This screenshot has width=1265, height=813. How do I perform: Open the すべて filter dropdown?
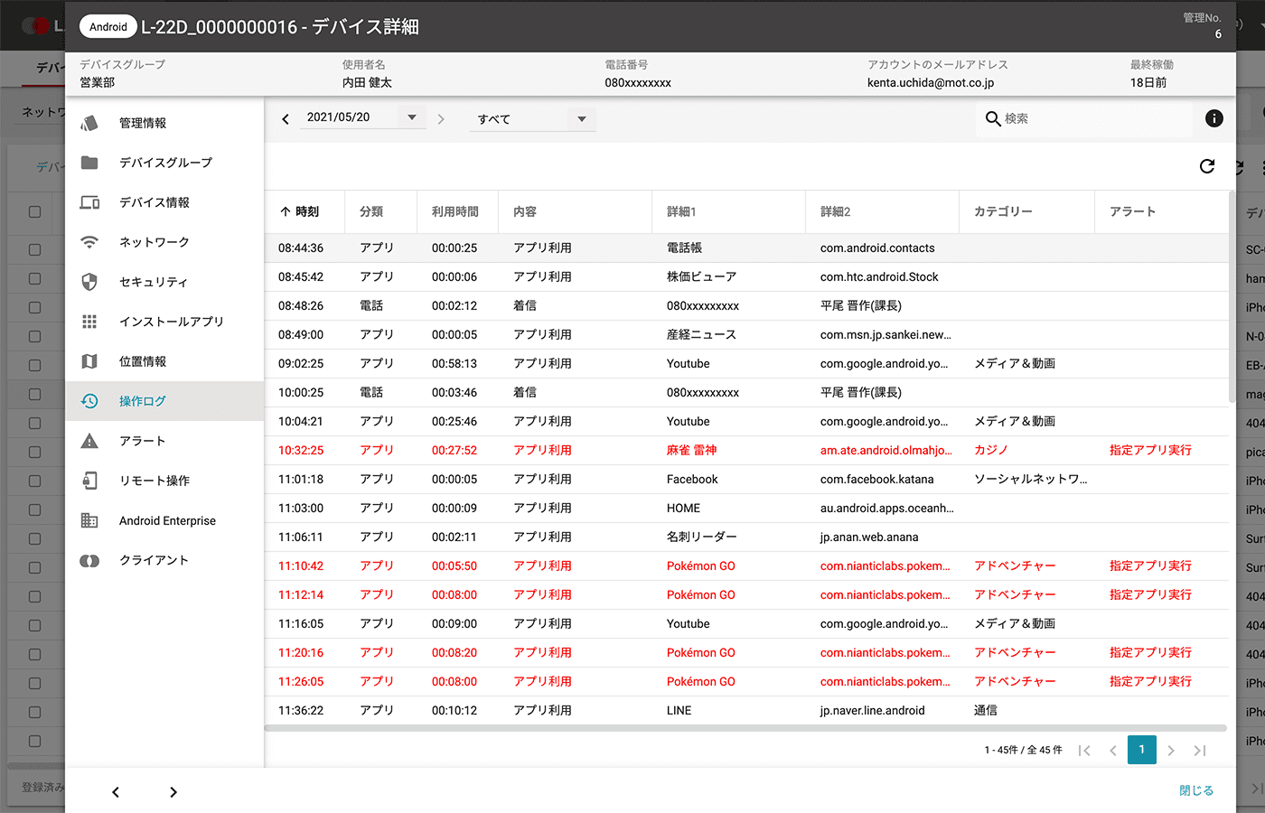[532, 119]
